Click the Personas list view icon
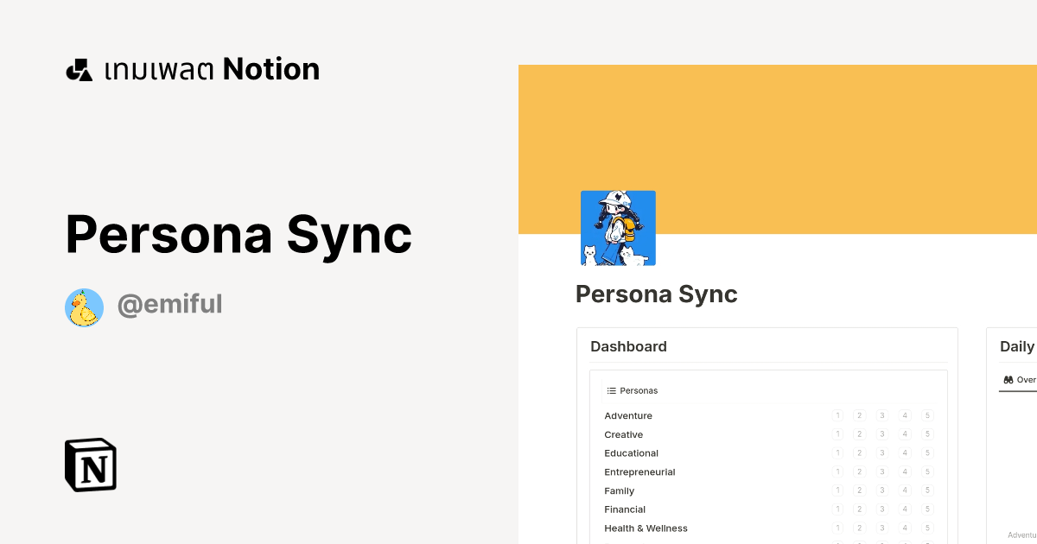 pos(612,390)
